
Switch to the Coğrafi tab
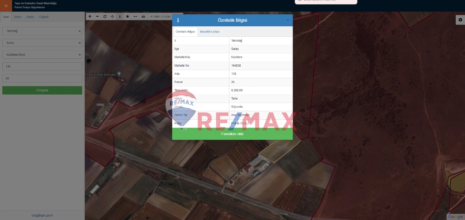tap(44, 17)
